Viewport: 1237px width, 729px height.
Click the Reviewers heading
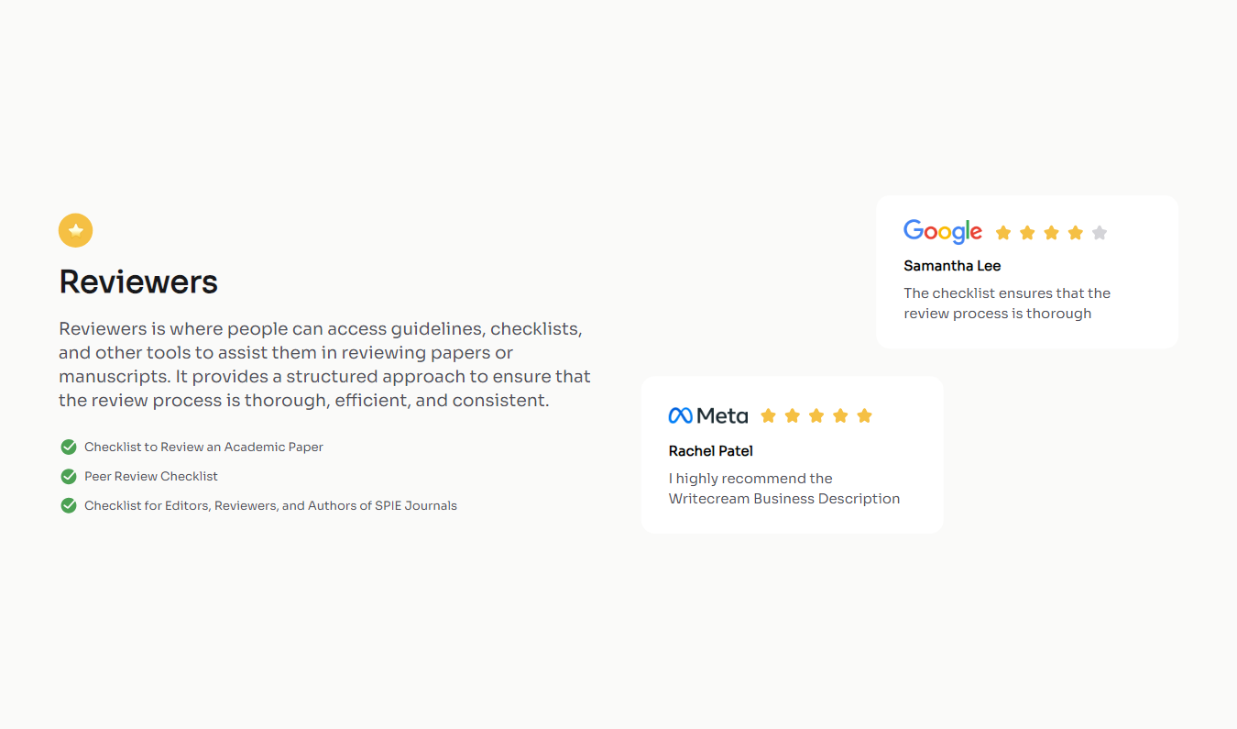(138, 282)
